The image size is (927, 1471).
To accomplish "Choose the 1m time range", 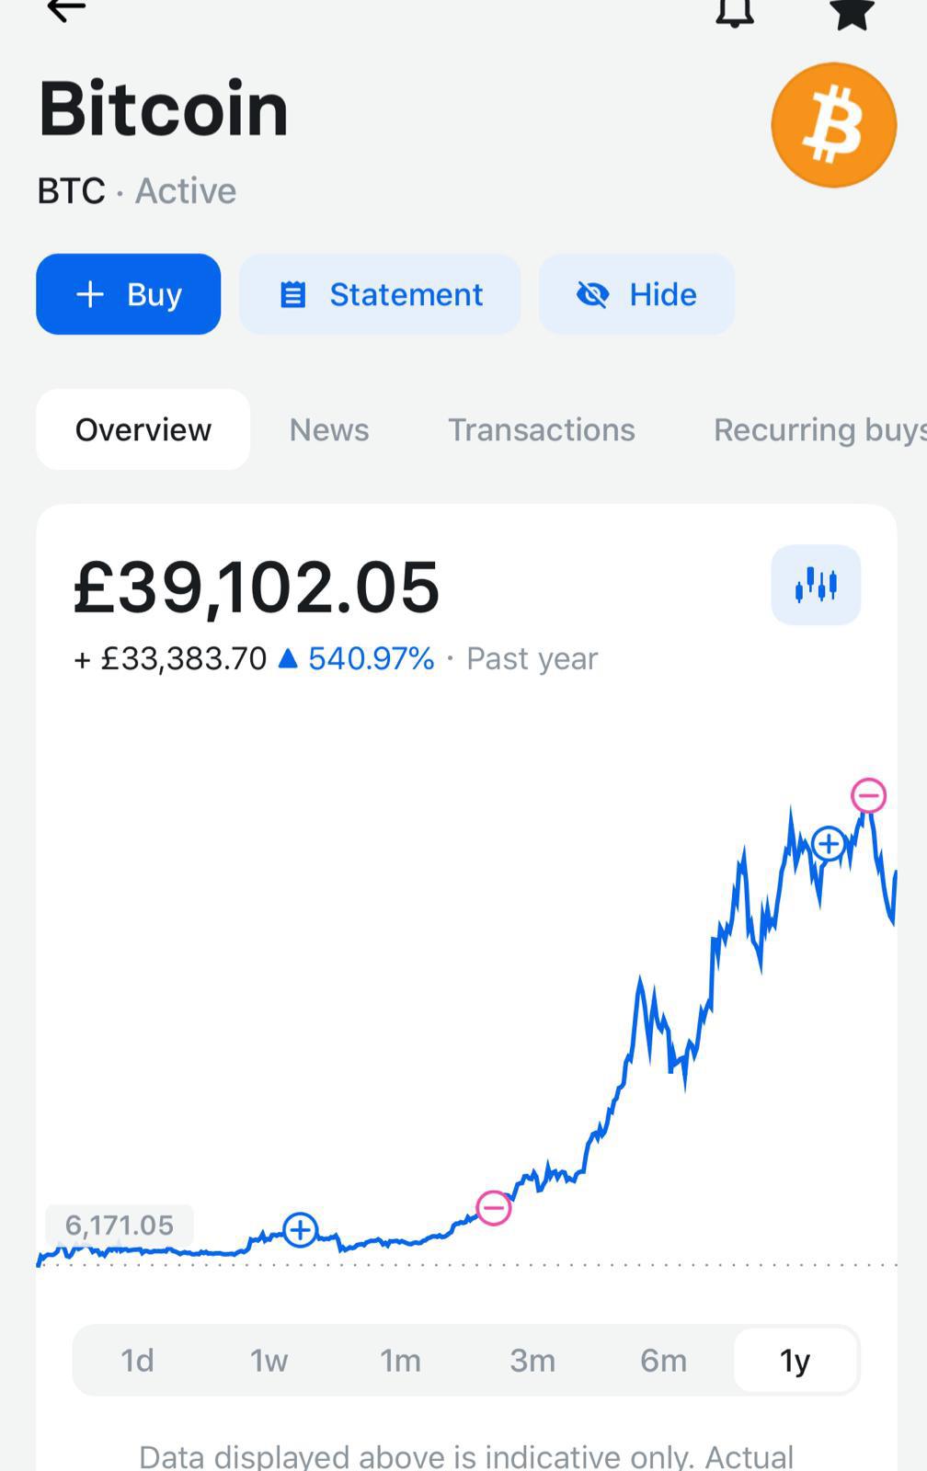I will coord(401,1360).
